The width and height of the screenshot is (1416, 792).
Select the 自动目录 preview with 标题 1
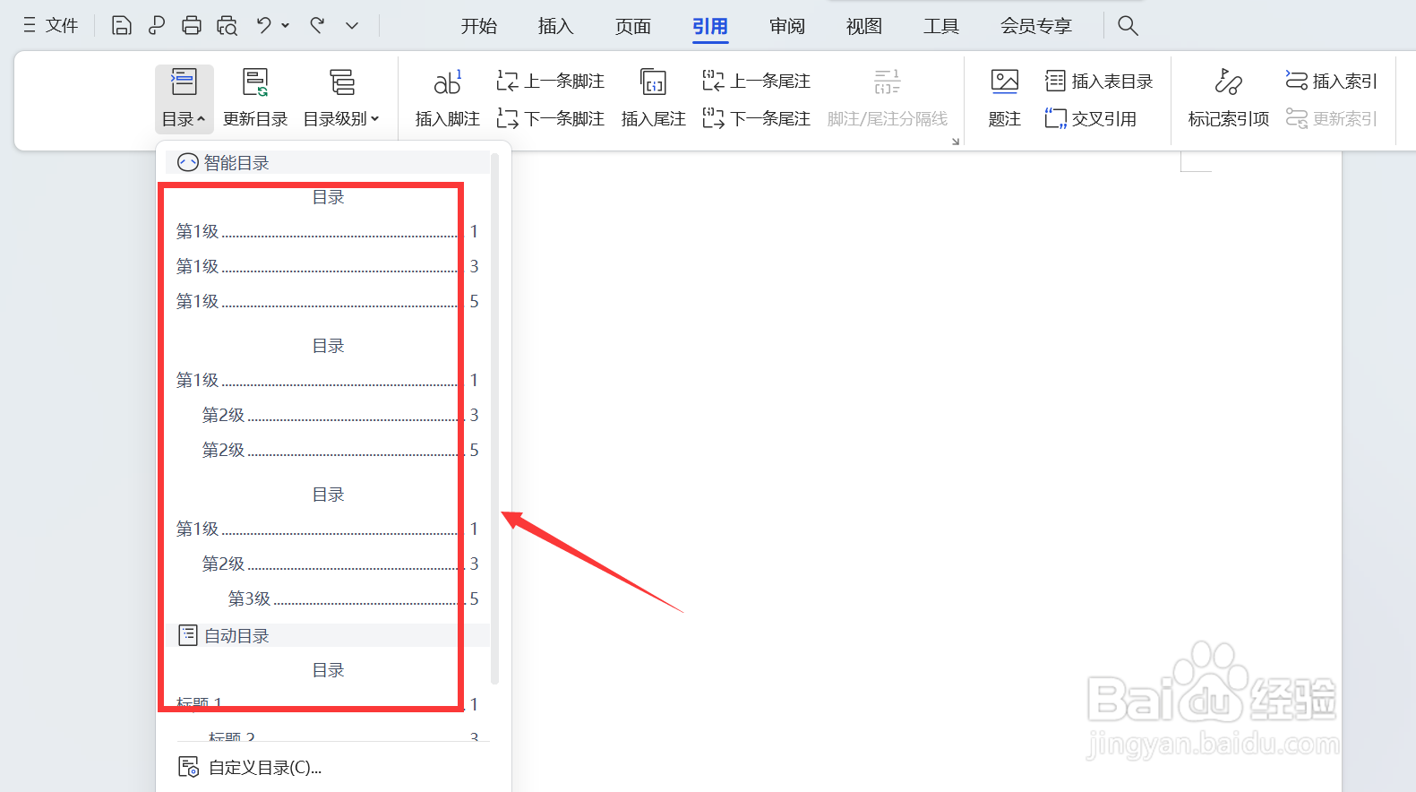(x=327, y=697)
